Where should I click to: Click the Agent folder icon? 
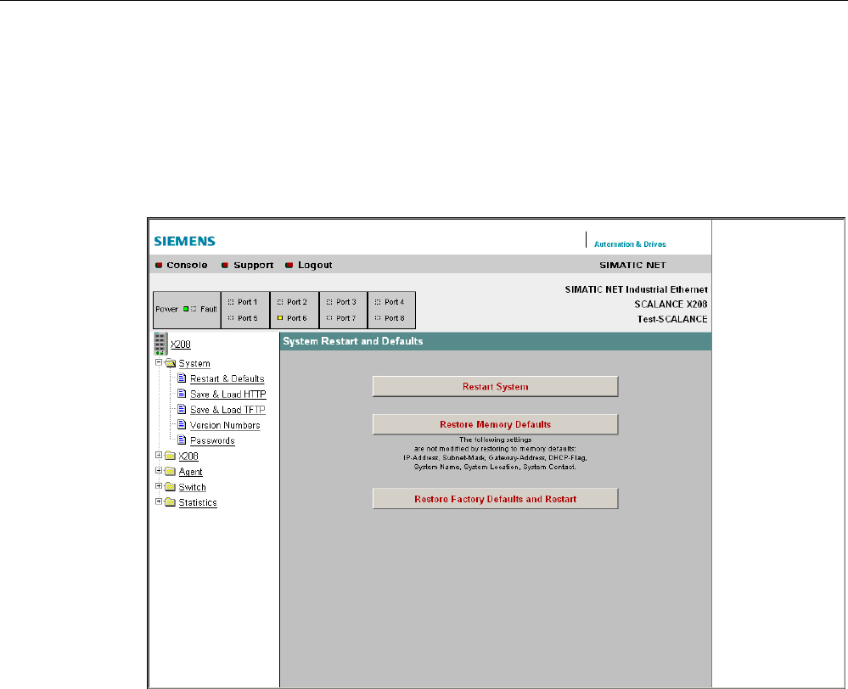click(171, 471)
